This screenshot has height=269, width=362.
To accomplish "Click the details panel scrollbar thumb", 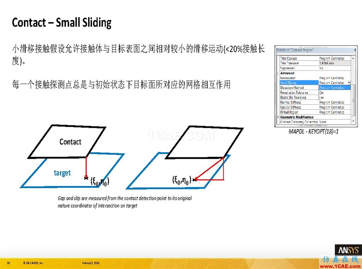I will [x=353, y=100].
